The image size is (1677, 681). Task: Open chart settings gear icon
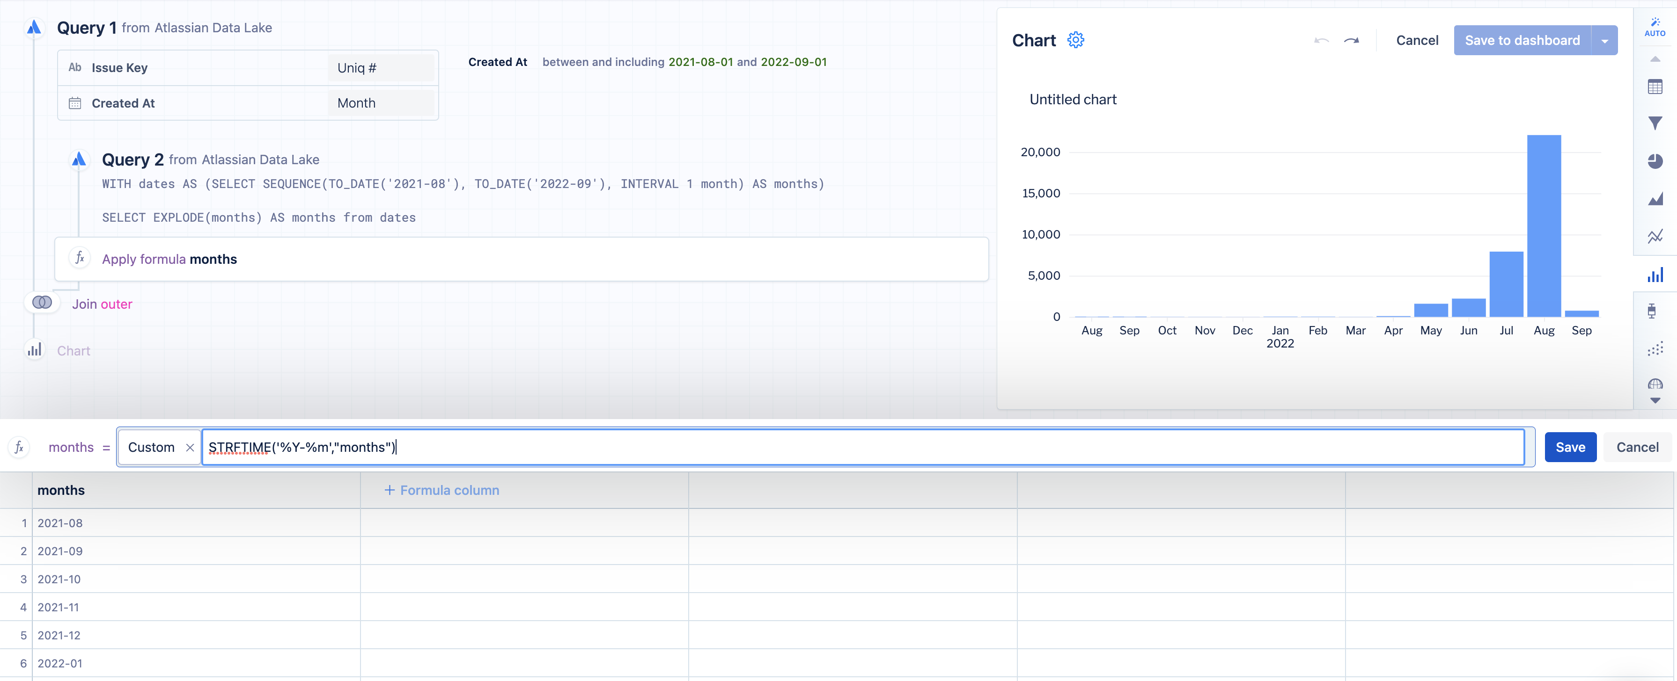pos(1075,40)
